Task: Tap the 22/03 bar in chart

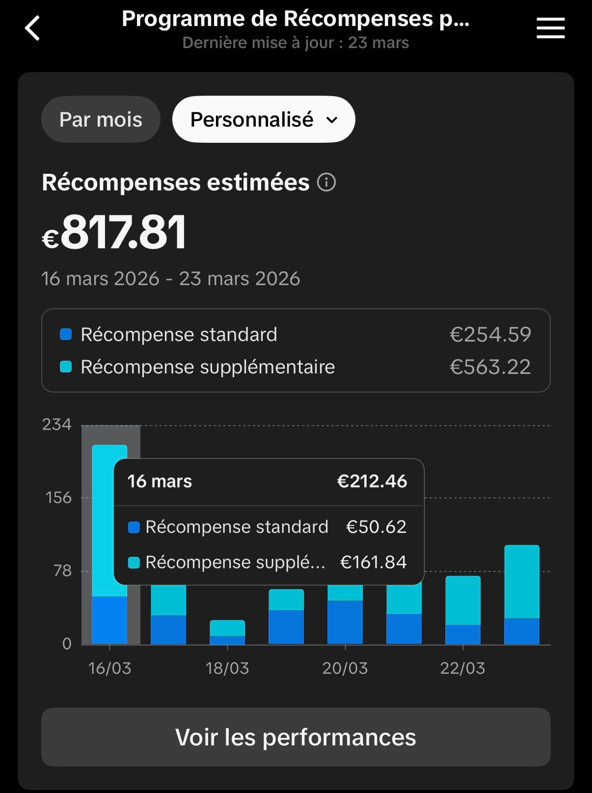Action: click(463, 610)
